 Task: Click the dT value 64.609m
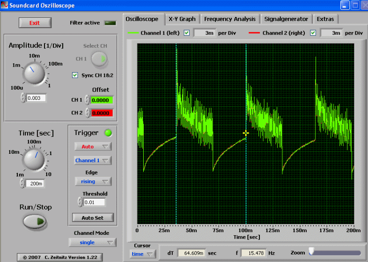[x=192, y=253]
